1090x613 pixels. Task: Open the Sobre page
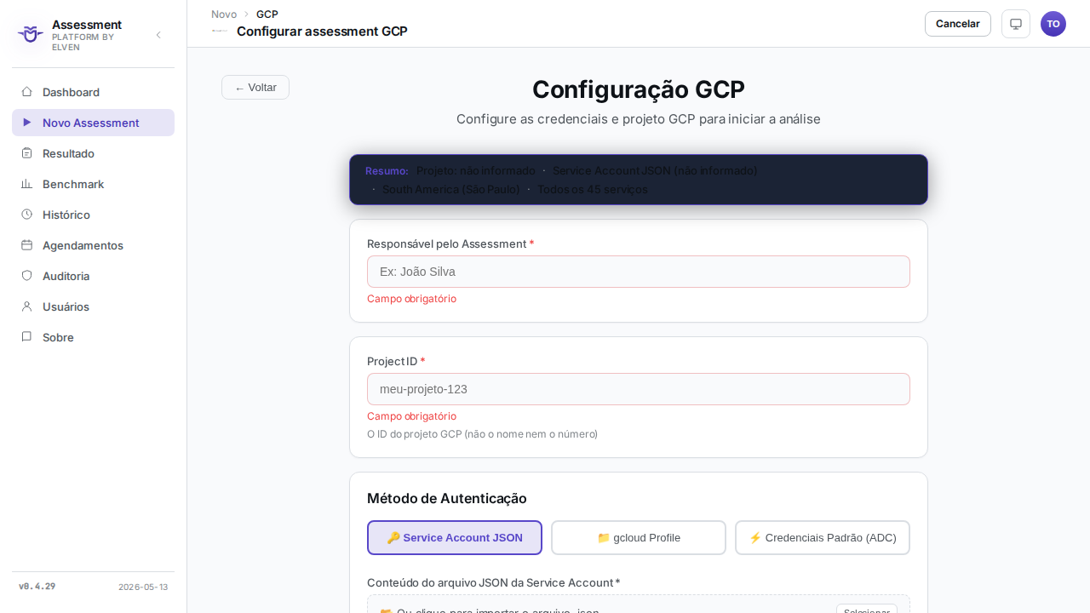(x=93, y=337)
